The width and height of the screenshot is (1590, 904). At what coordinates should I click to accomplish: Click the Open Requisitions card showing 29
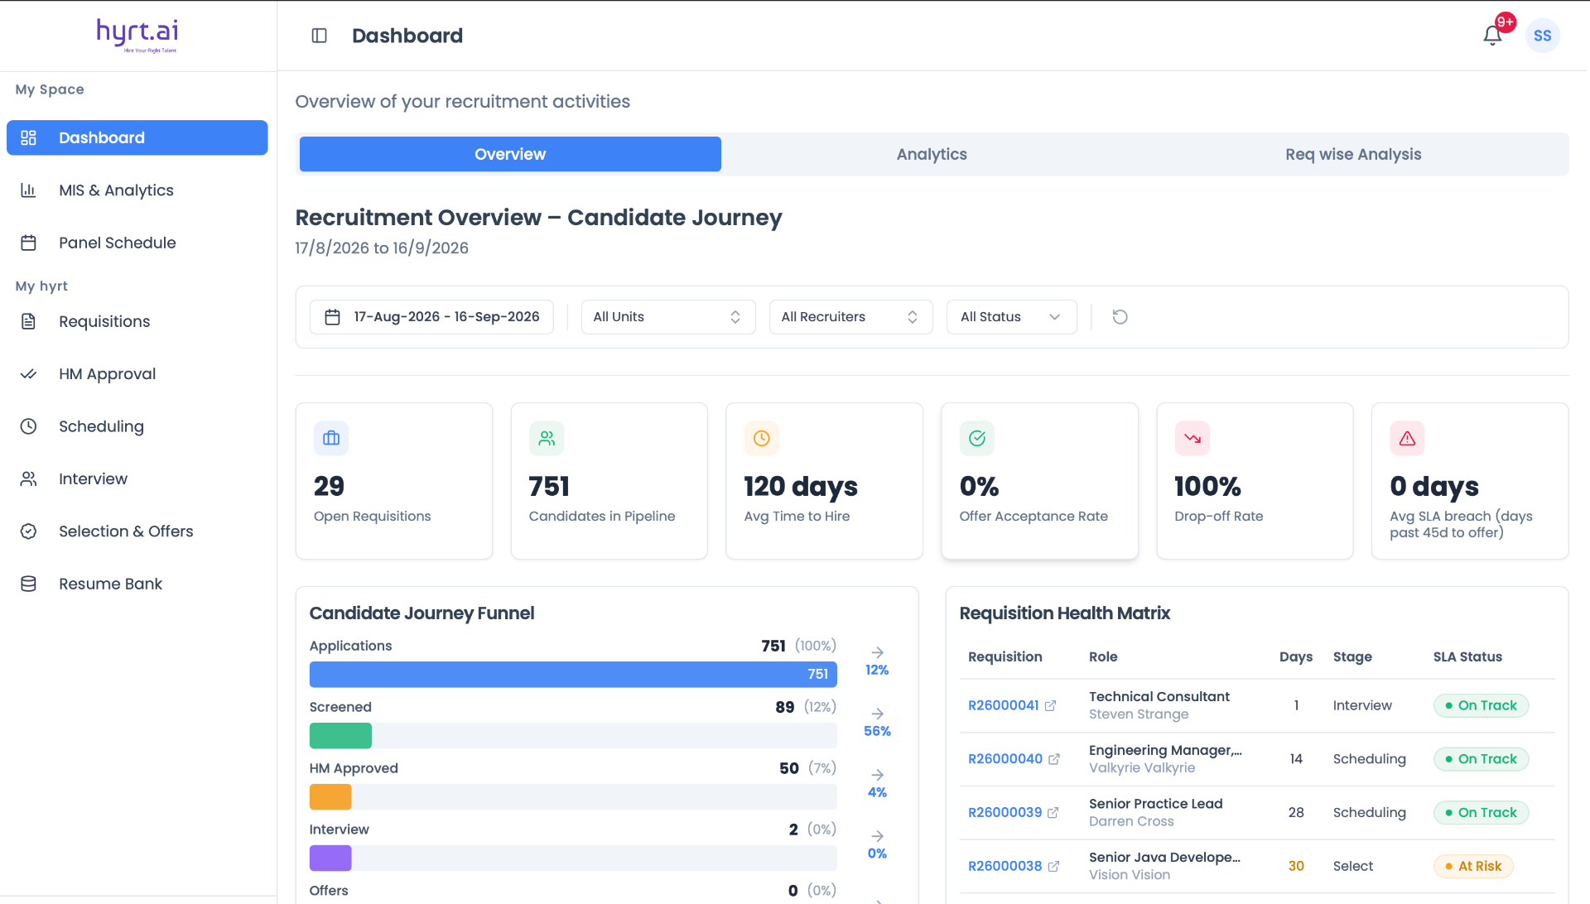(394, 481)
